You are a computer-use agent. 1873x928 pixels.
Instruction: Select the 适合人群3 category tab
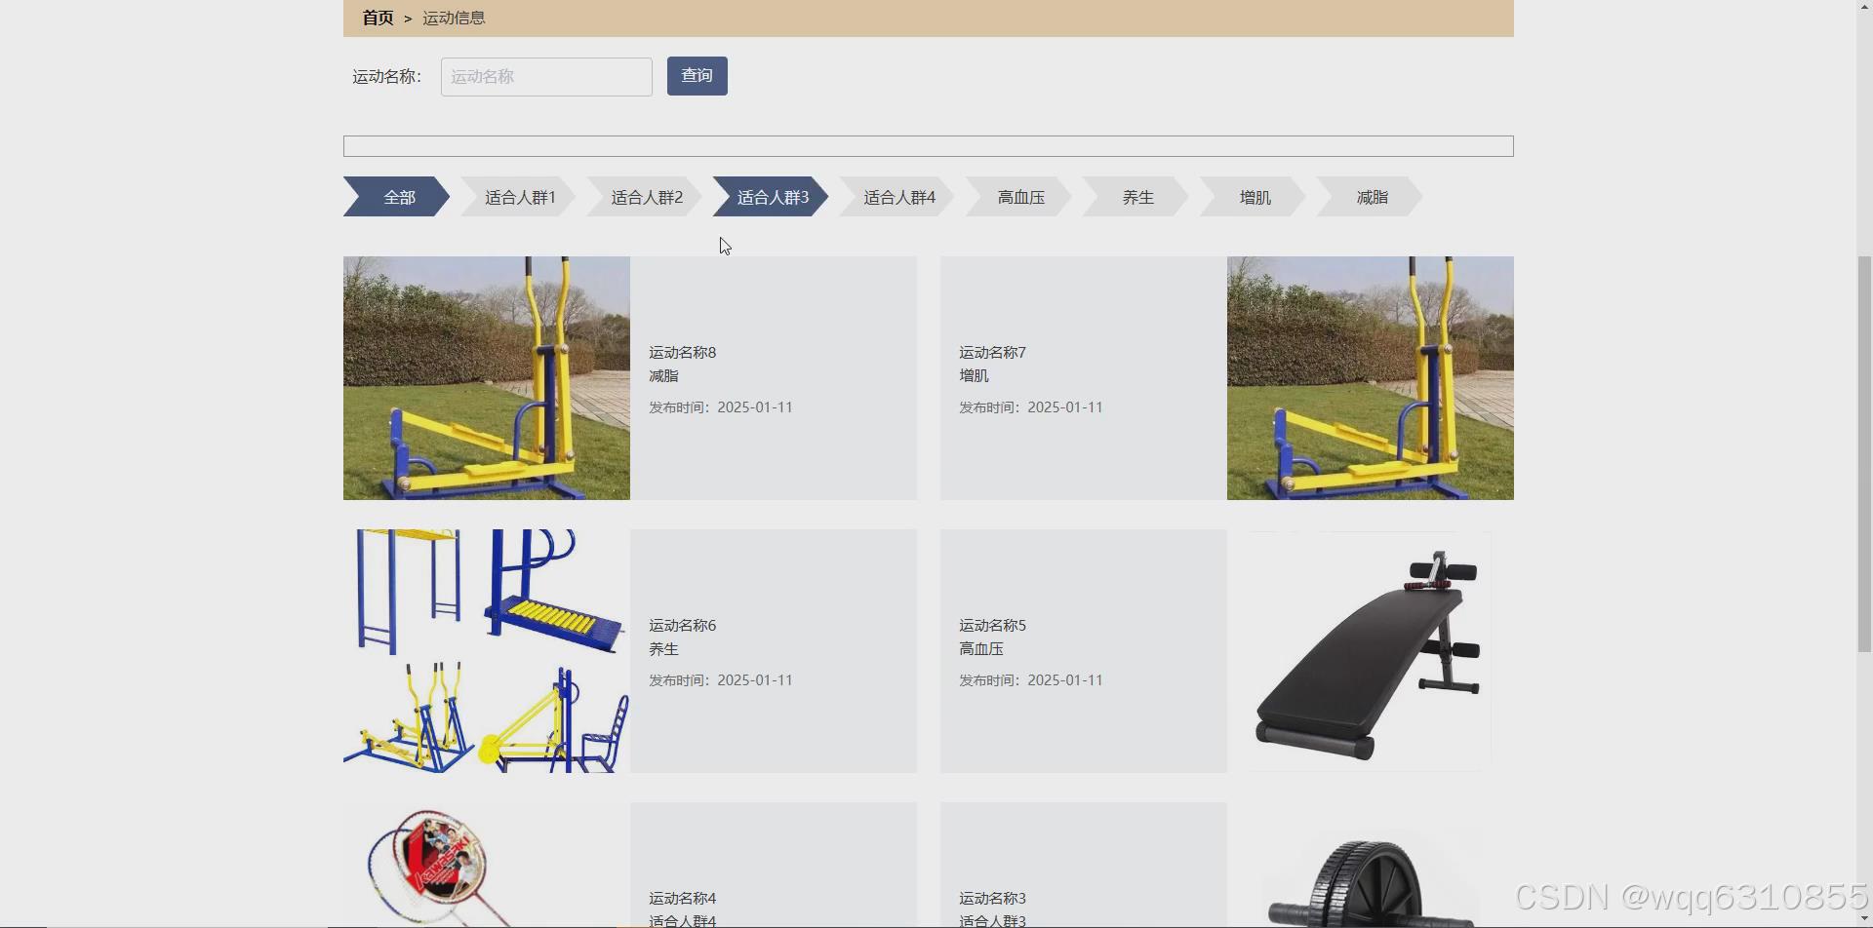(773, 197)
